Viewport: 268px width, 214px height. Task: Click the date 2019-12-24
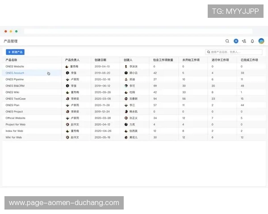102,111
